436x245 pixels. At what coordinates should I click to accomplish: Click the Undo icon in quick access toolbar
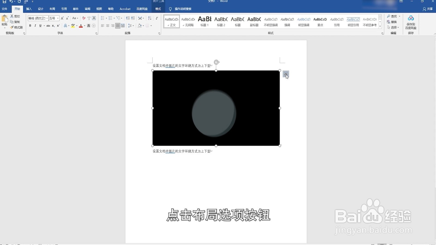coord(11,2)
